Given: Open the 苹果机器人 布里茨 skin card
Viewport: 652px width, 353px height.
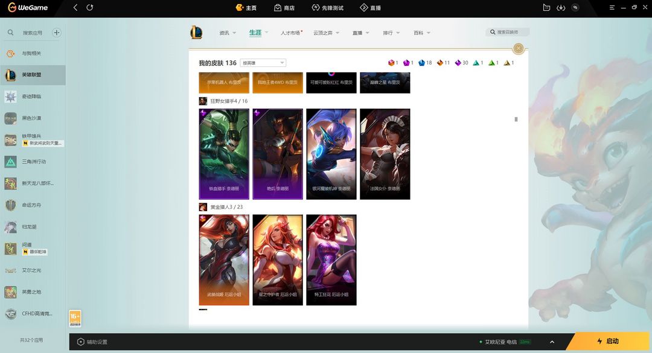Looking at the screenshot, I should coord(224,83).
